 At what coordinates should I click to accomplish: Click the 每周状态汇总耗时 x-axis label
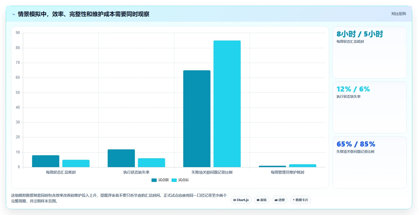(61, 173)
